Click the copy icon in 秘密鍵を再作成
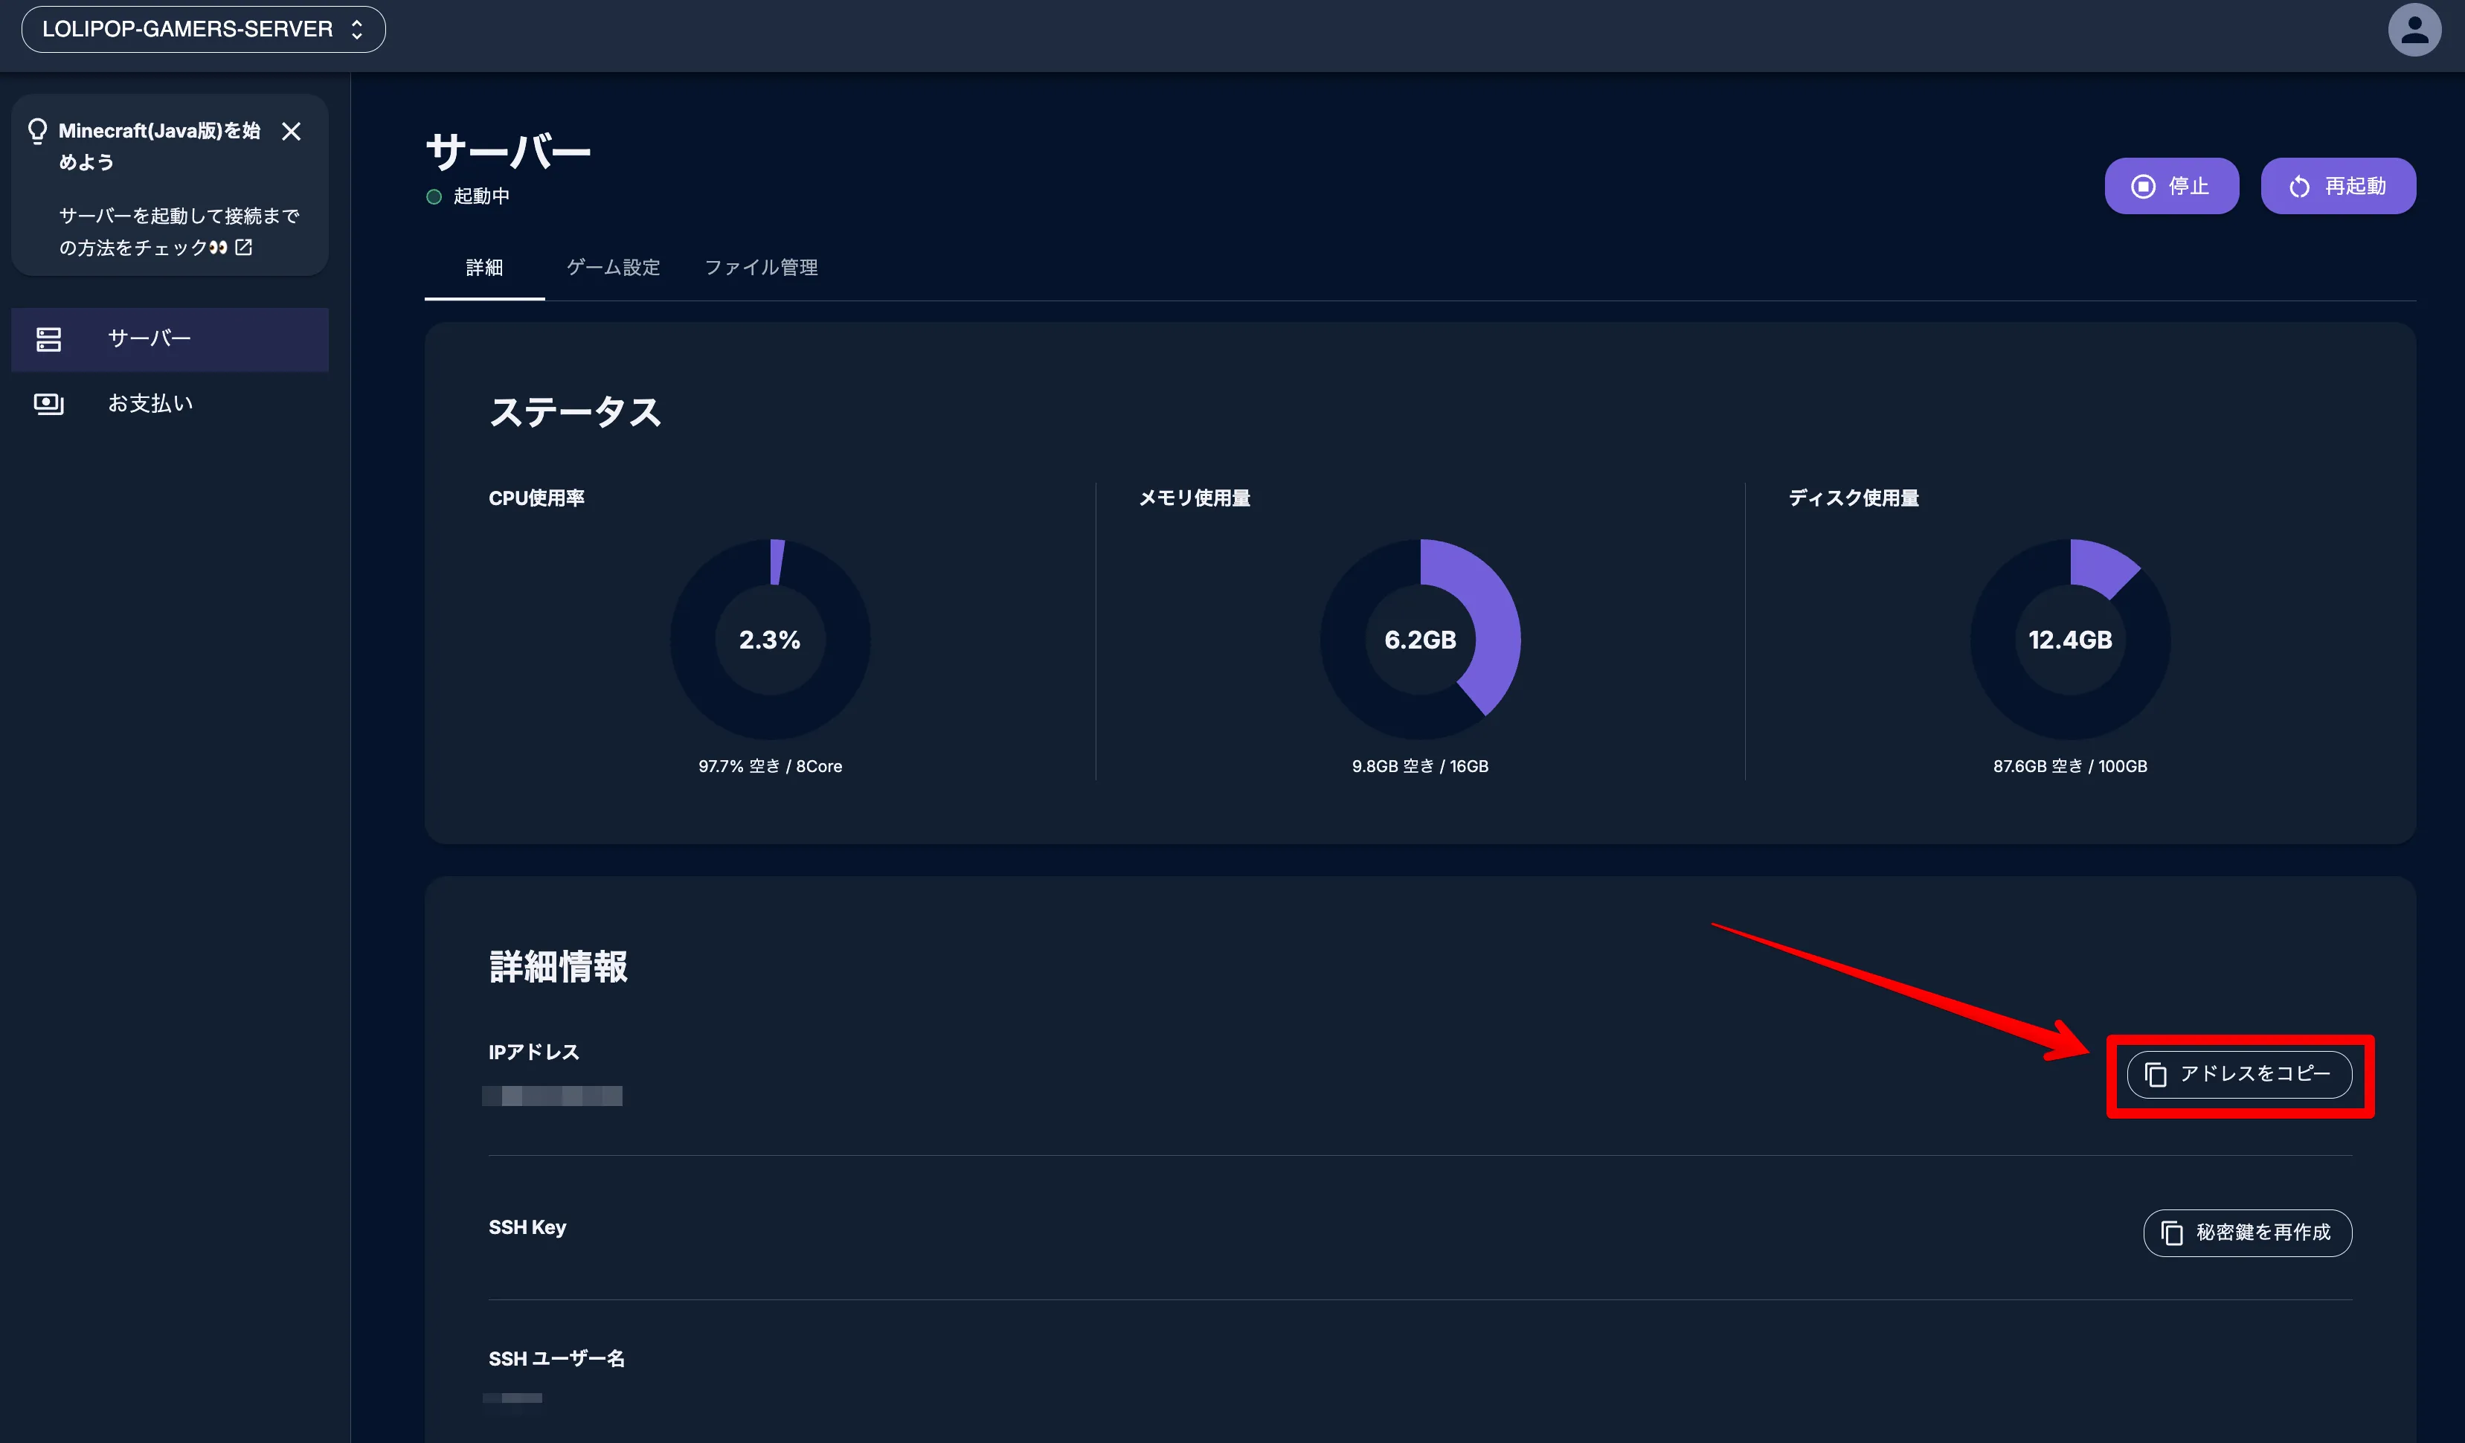Image resolution: width=2465 pixels, height=1443 pixels. click(x=2171, y=1233)
